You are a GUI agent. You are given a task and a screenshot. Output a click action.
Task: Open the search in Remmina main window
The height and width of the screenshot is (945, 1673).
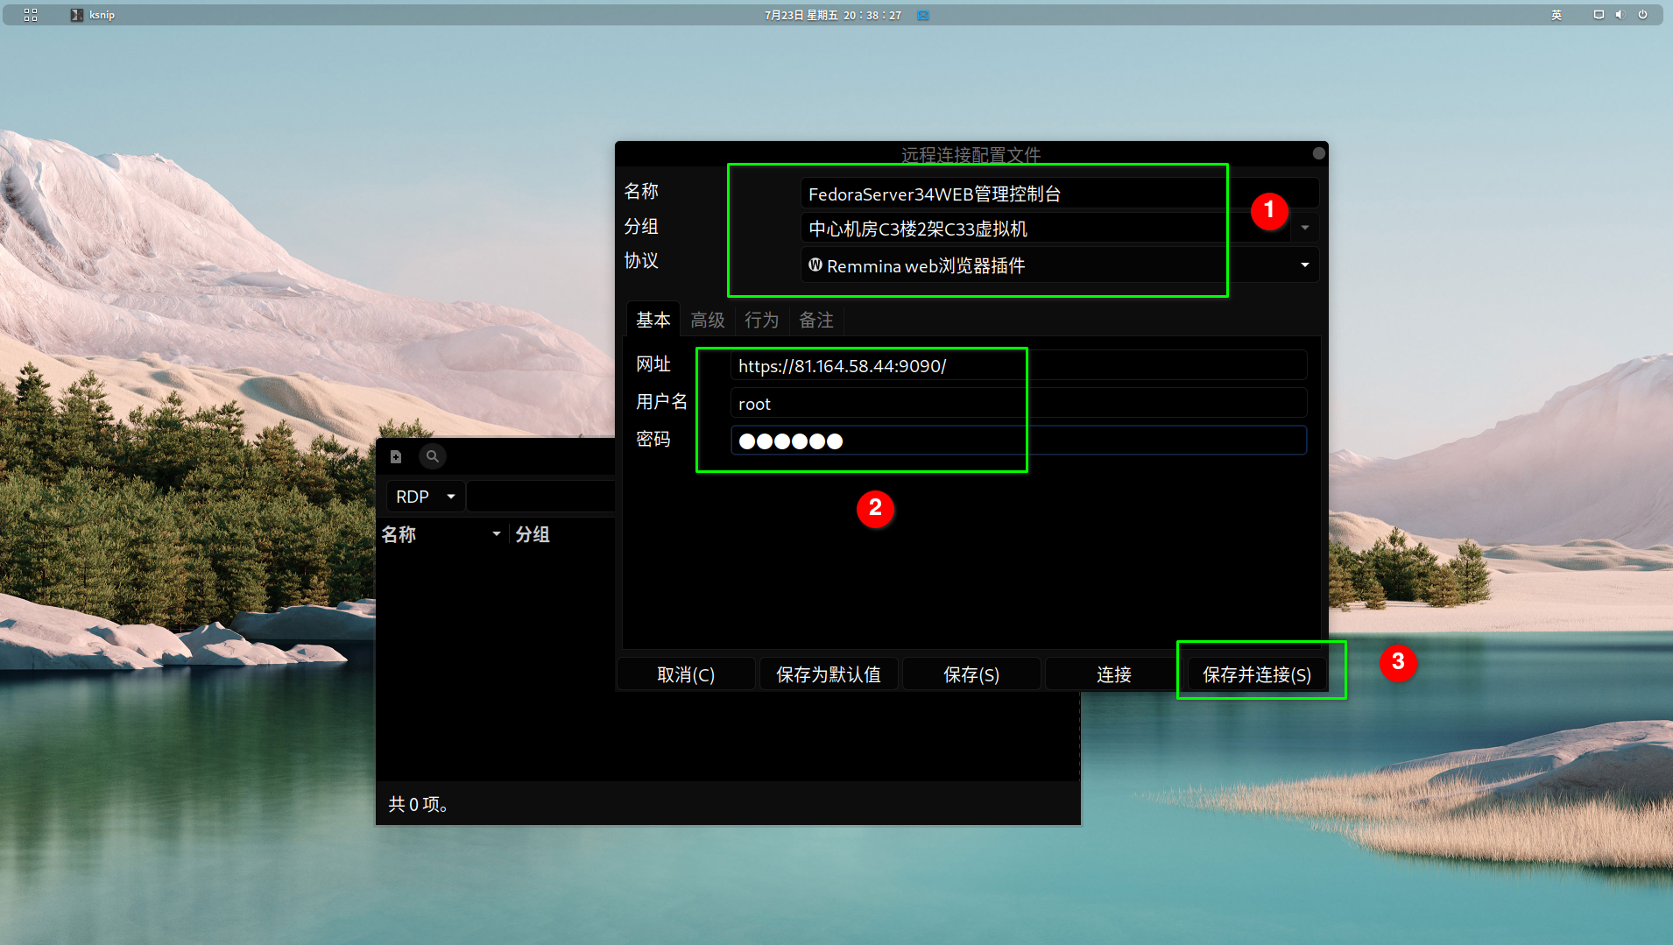pos(433,456)
